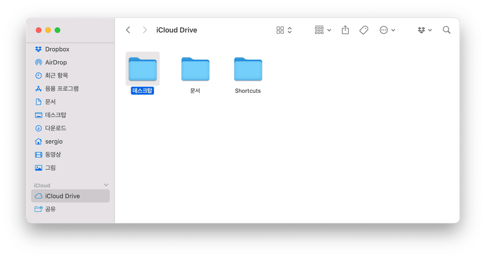Minimize the Finder window
Image resolution: width=486 pixels, height=258 pixels.
click(48, 30)
